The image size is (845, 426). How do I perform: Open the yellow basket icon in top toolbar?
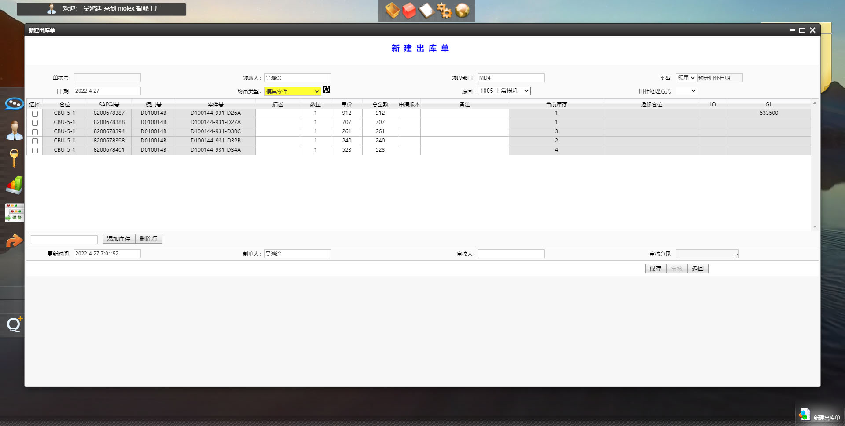392,11
